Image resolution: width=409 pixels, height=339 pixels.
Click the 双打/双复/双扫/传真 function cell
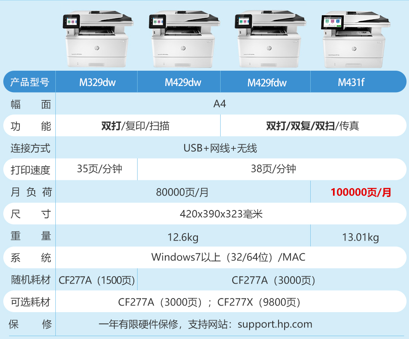(312, 126)
